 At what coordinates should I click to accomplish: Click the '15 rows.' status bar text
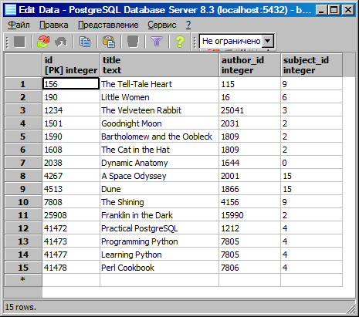[x=21, y=307]
